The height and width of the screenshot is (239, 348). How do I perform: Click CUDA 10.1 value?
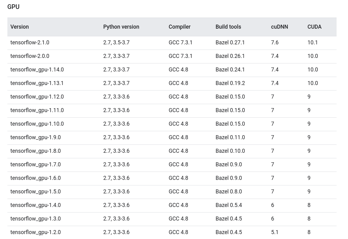click(x=313, y=43)
